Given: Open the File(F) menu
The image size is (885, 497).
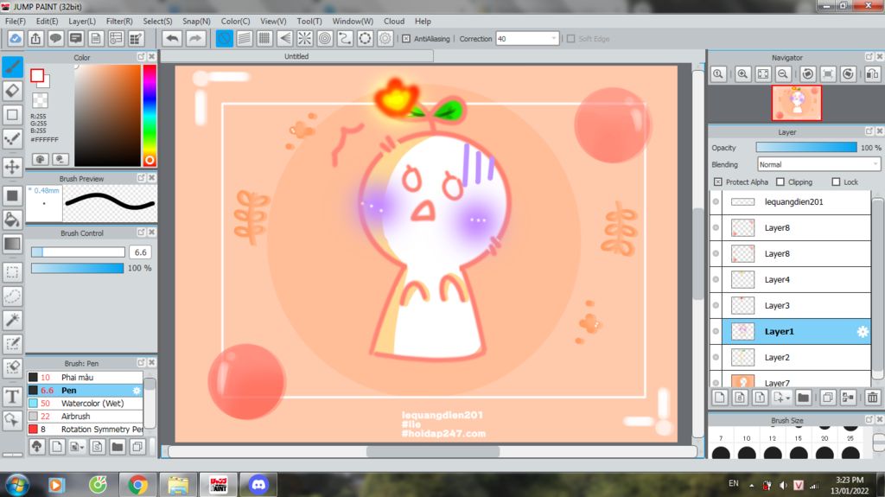Looking at the screenshot, I should [x=16, y=21].
